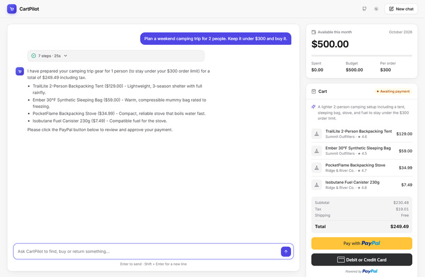Click the 'Enter to send' hint text
The height and width of the screenshot is (277, 425).
(153, 264)
